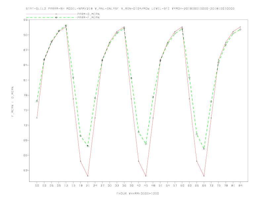Click x-axis tick label 63
Image resolution: width=262 pixels, height=202 pixels.
pos(190,185)
